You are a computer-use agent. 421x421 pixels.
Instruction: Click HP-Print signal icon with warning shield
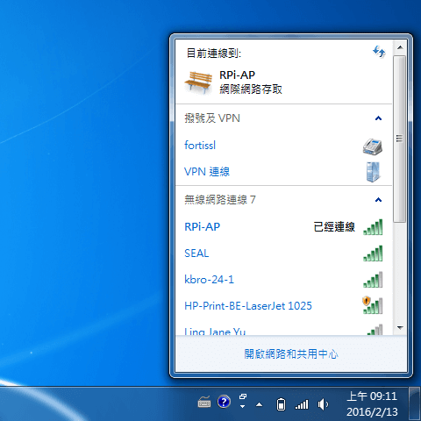(x=373, y=305)
